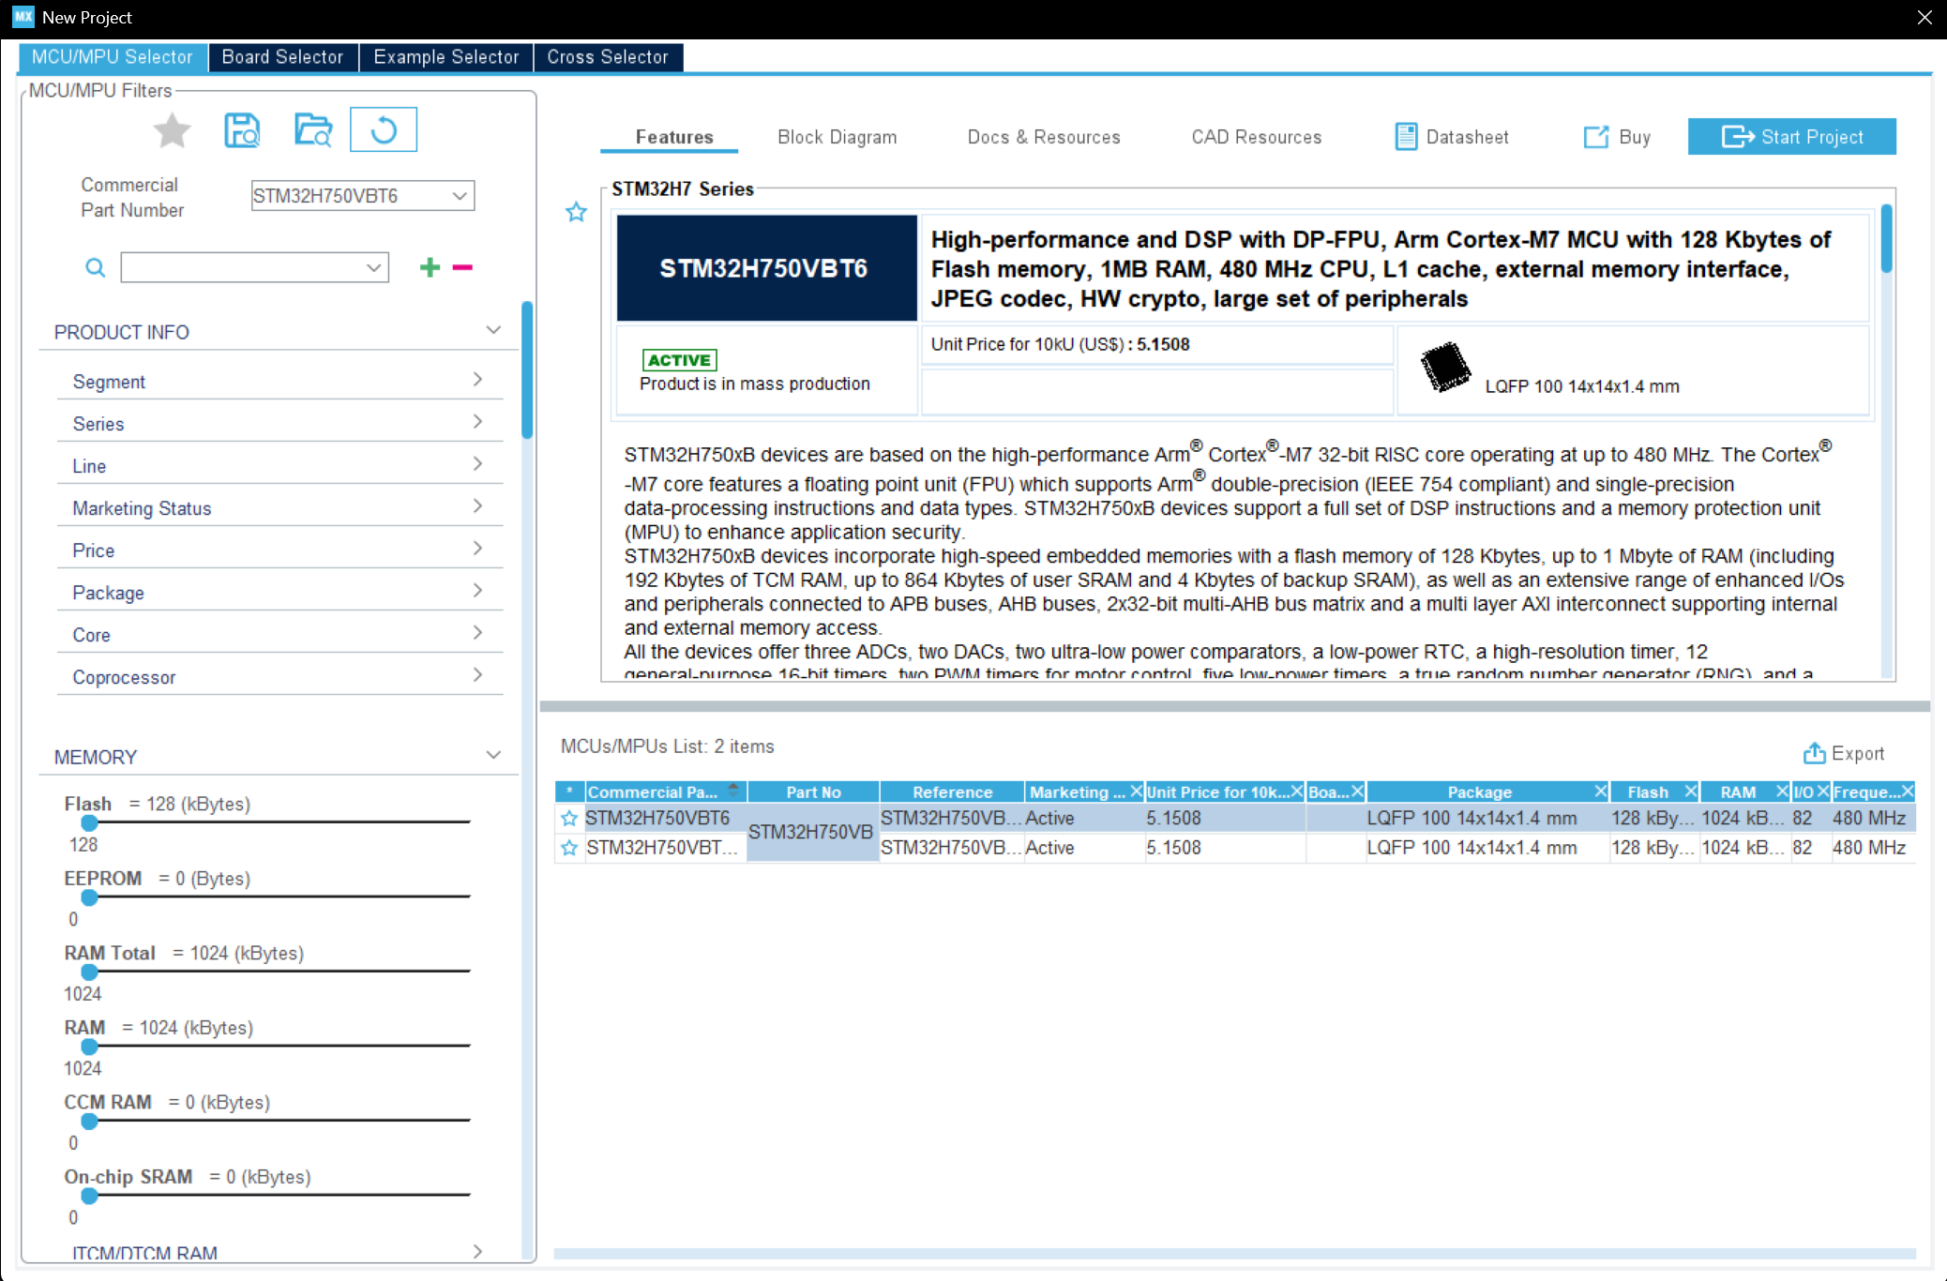This screenshot has width=1947, height=1281.
Task: Toggle favorite star beside STM32H7 Series panel
Action: tap(576, 212)
